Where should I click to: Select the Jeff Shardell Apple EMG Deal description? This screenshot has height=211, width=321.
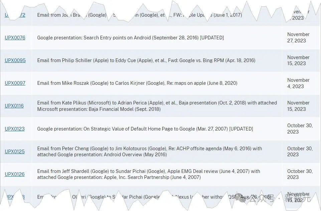point(148,174)
